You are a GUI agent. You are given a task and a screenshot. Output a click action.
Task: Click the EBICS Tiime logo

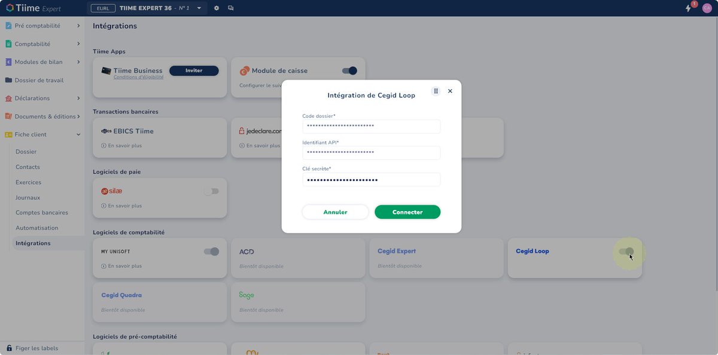pos(107,131)
